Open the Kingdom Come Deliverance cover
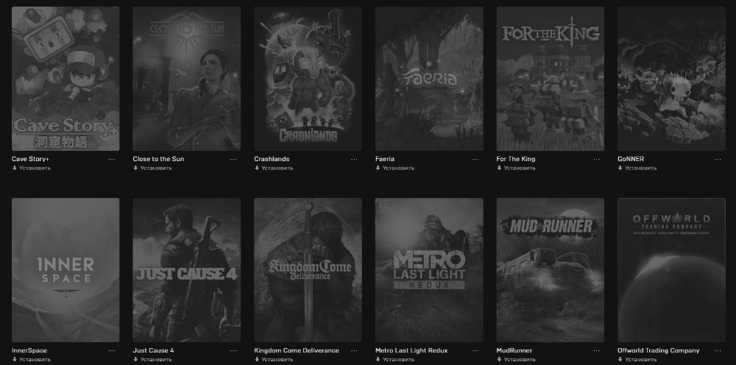This screenshot has width=736, height=365. (x=308, y=270)
